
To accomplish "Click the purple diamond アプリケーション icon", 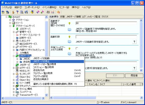I will coord(13,20).
